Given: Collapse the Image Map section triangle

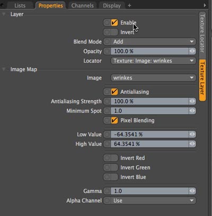Looking at the screenshot, I should (x=4, y=70).
